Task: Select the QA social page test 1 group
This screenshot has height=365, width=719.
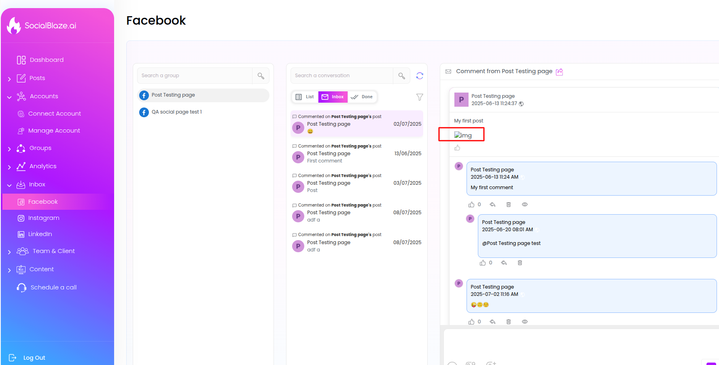Action: (x=204, y=112)
